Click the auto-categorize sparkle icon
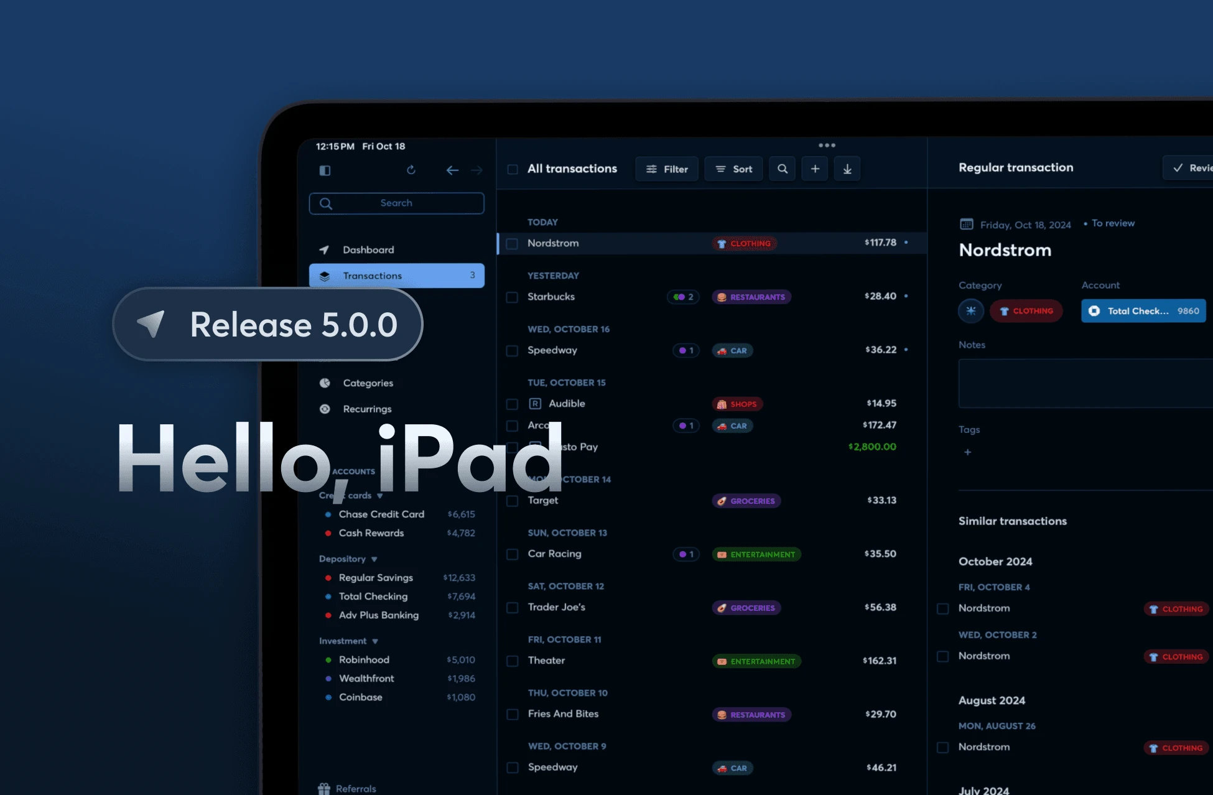The image size is (1213, 795). 971,311
